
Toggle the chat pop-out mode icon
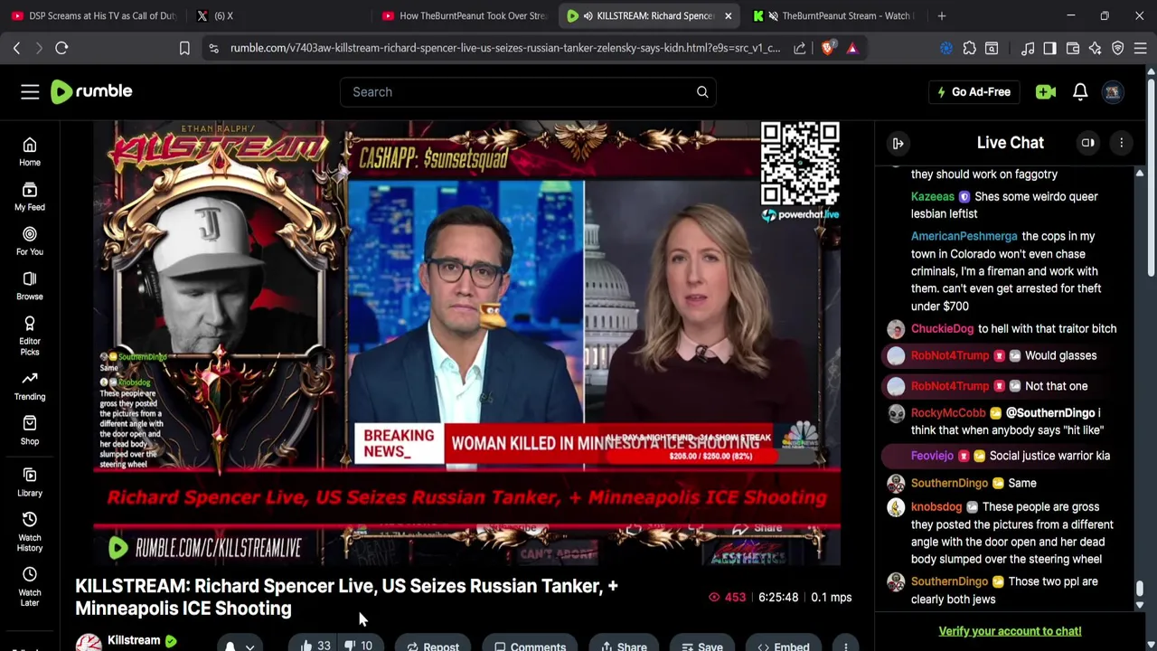coord(1088,143)
